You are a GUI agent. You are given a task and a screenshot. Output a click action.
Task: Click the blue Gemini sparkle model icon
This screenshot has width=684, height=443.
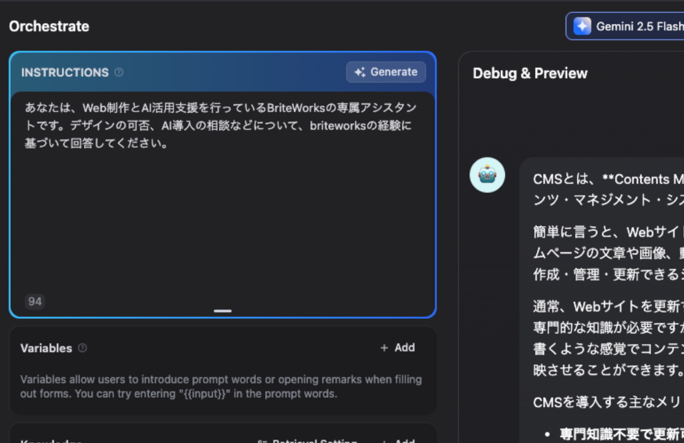(x=582, y=26)
